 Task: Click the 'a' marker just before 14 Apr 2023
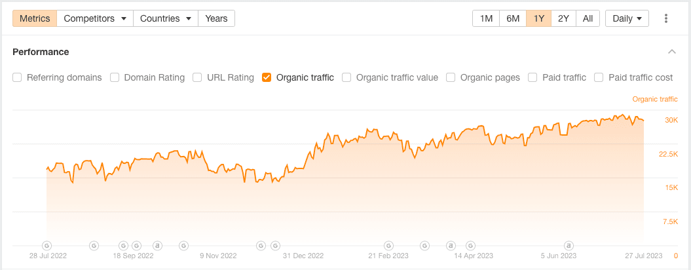(x=451, y=246)
